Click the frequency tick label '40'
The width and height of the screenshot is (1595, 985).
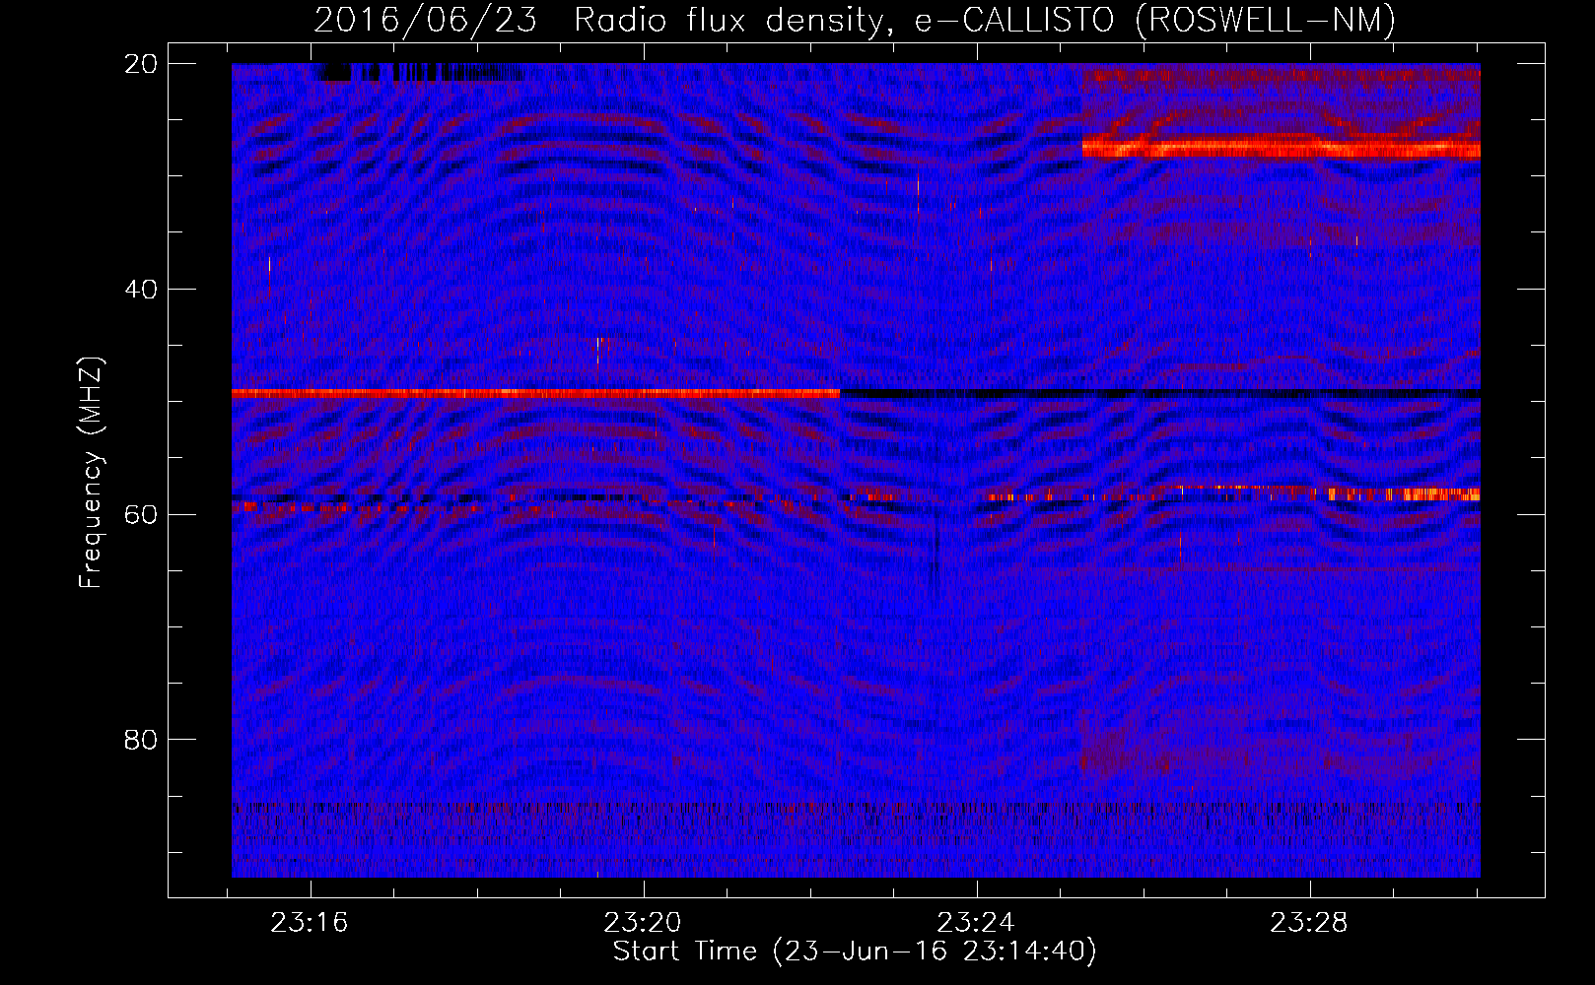(x=141, y=290)
